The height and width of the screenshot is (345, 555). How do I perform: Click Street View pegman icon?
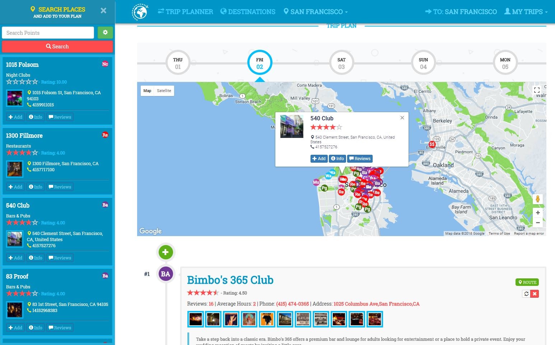pyautogui.click(x=537, y=199)
